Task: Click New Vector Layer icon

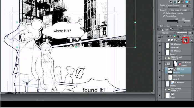Action: click(x=172, y=40)
